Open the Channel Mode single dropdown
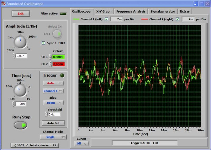This screenshot has height=150, width=211. click(53, 137)
